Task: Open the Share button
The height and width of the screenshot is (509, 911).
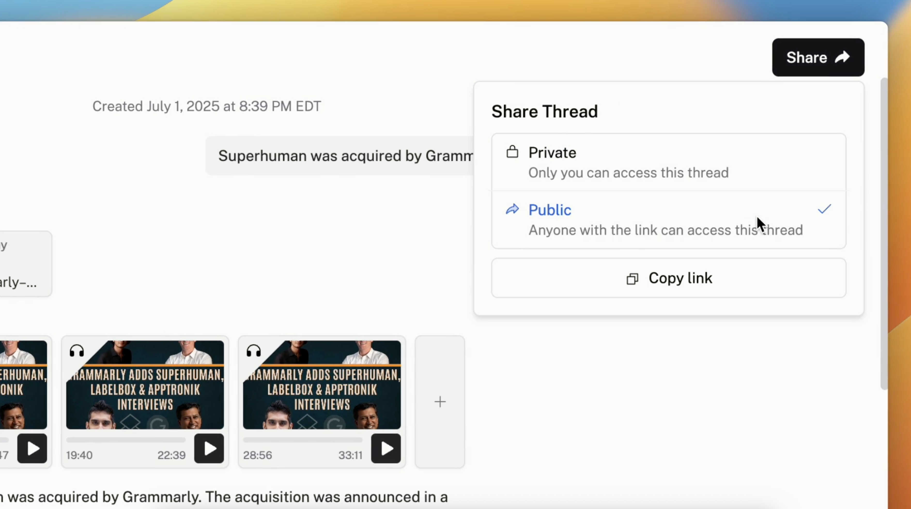Action: (818, 57)
